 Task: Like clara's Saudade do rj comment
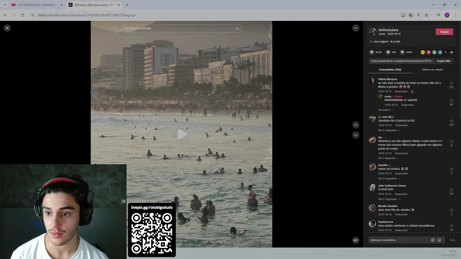[451, 121]
